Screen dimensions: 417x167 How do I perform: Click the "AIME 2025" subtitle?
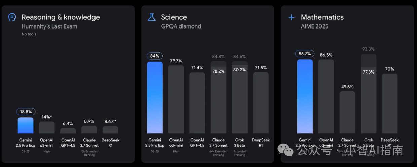click(314, 26)
